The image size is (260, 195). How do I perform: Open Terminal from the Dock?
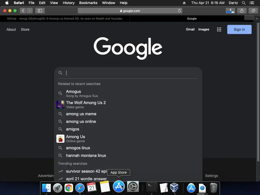152,187
